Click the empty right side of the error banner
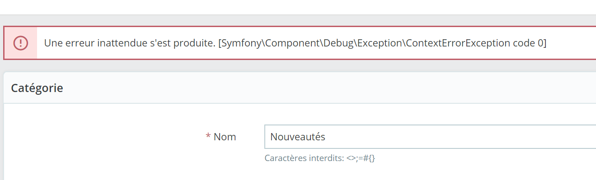 tap(572, 43)
